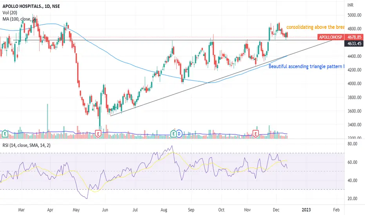This screenshot has height=215, width=365.
Task: Click the 3600.00 price axis value
Action: click(x=354, y=111)
